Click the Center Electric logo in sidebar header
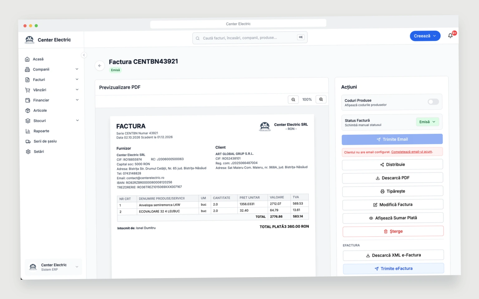The width and height of the screenshot is (479, 299). click(29, 40)
